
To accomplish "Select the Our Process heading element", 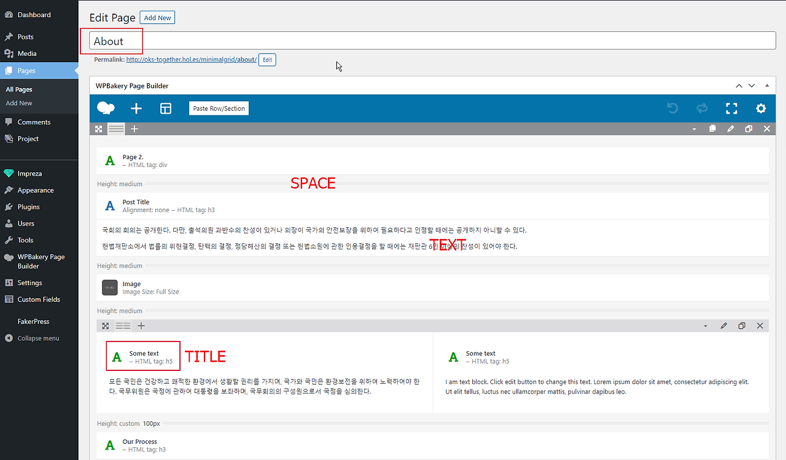I will coord(433,445).
